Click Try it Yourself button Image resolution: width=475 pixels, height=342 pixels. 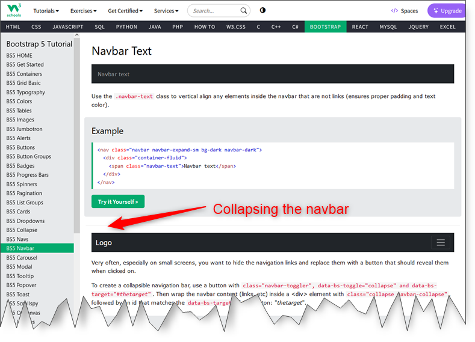point(118,202)
